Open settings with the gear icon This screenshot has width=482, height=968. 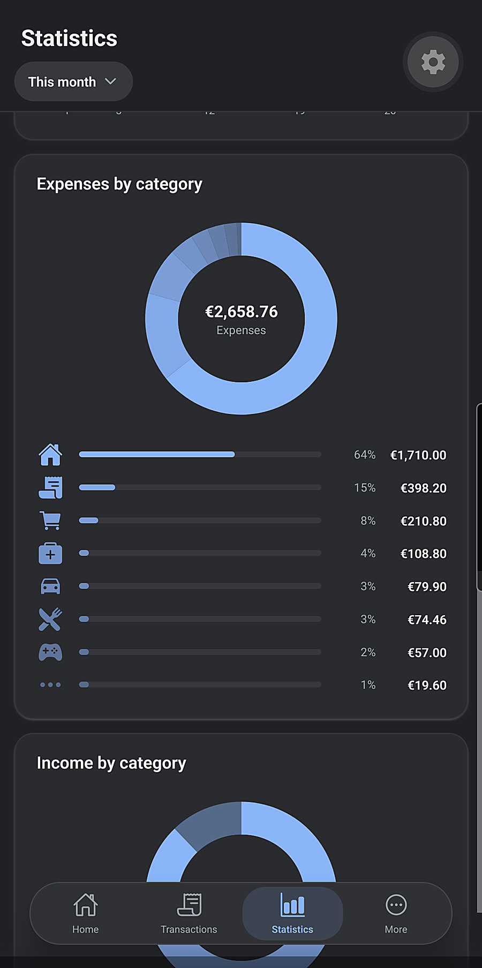pos(433,62)
